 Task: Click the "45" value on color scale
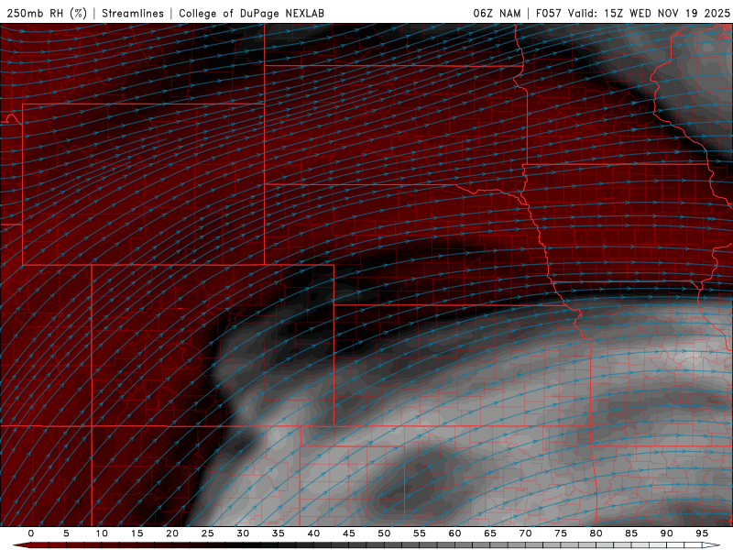[x=349, y=533]
